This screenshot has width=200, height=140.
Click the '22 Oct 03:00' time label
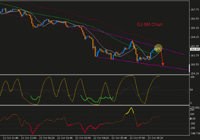[83, 138]
